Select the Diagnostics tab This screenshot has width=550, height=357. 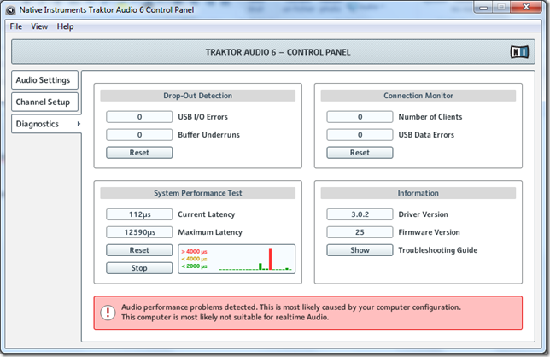44,124
